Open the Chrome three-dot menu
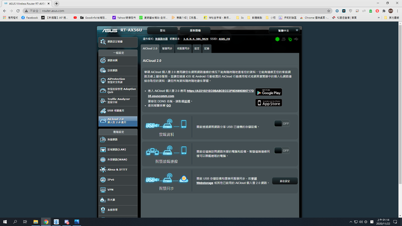The image size is (402, 226). [x=398, y=11]
